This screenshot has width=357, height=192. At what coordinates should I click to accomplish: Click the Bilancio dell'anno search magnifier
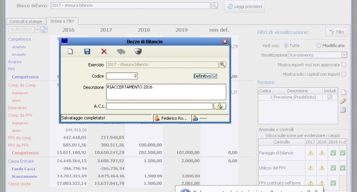point(214,6)
